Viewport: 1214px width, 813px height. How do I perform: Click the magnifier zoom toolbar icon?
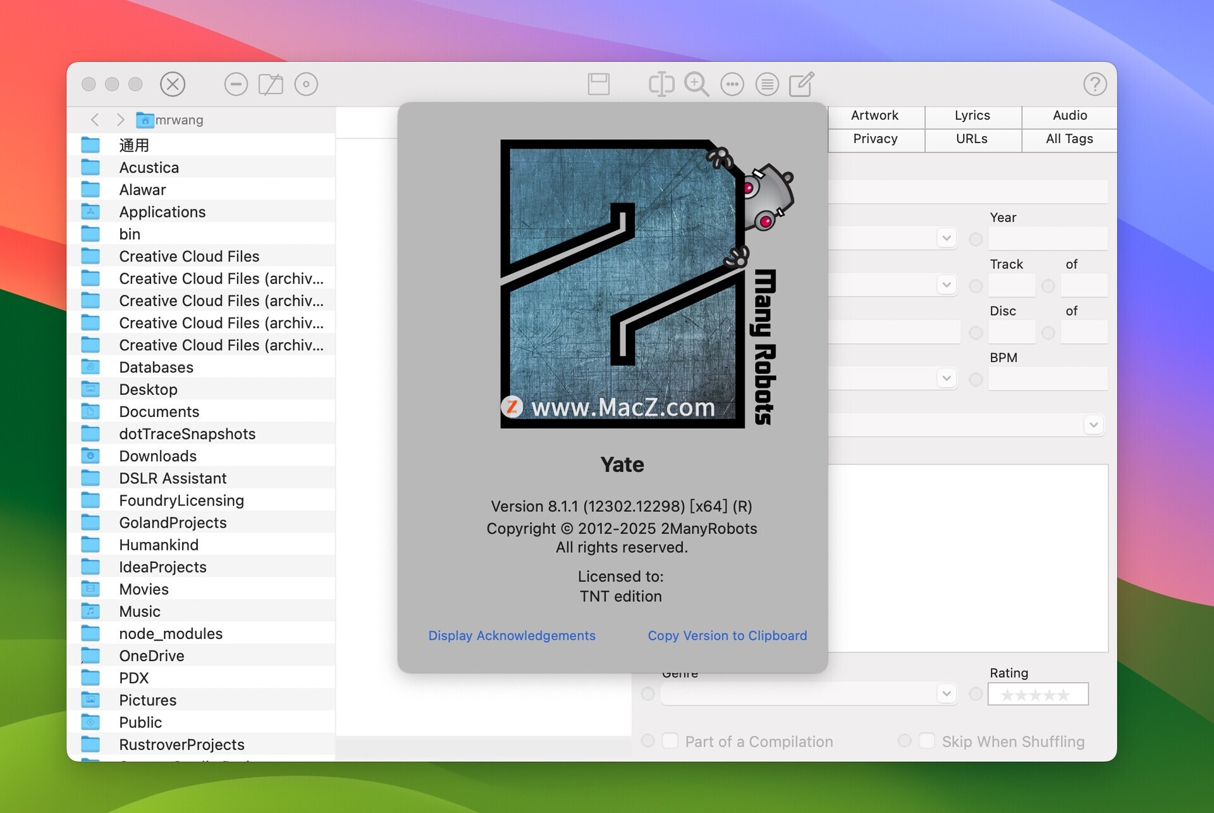click(696, 84)
